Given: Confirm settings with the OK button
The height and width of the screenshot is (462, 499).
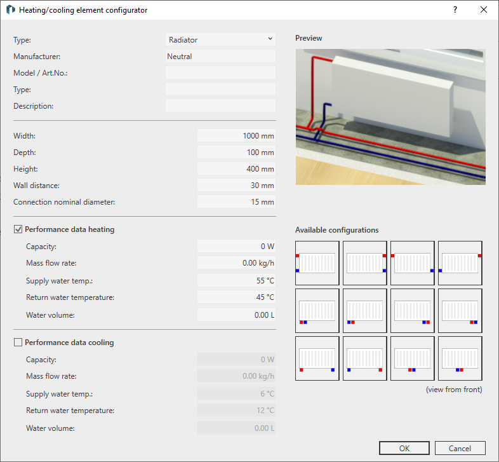Looking at the screenshot, I should (404, 448).
